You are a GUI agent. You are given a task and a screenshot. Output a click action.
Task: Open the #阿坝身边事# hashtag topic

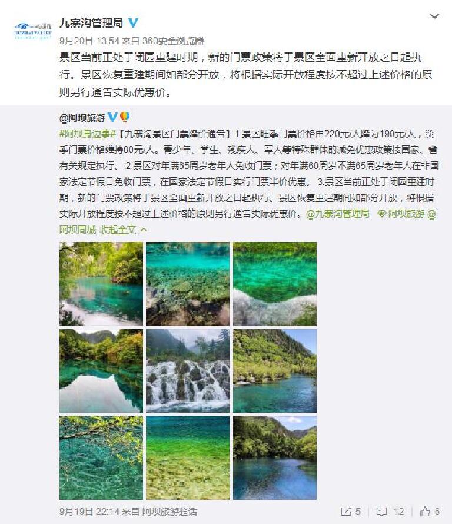click(x=88, y=134)
